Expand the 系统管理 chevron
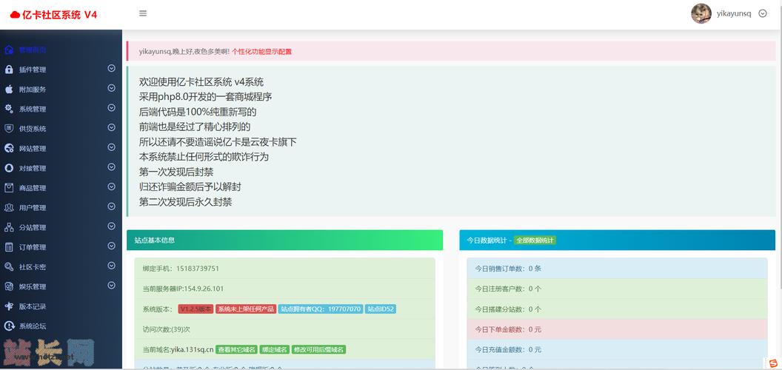The width and height of the screenshot is (782, 370). (x=111, y=108)
